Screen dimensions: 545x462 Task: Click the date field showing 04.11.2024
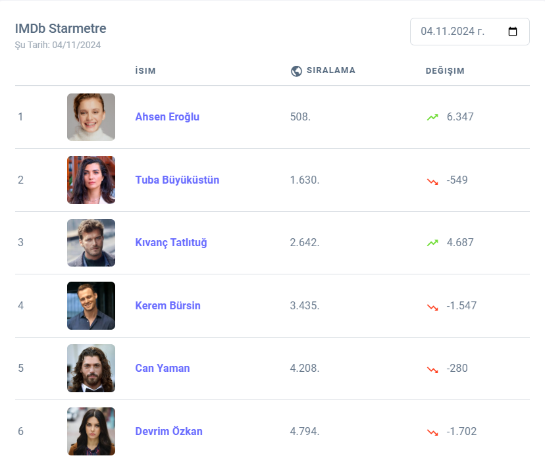(x=461, y=32)
